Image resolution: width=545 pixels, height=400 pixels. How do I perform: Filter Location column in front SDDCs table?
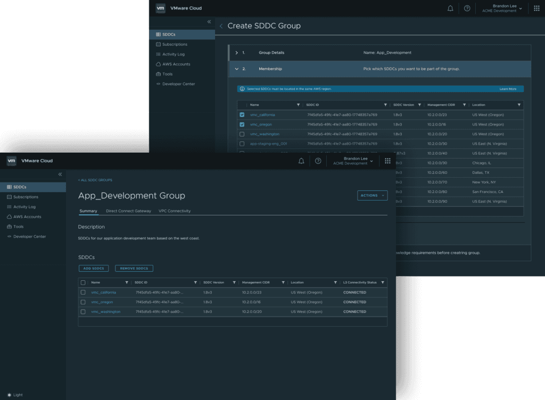(335, 282)
